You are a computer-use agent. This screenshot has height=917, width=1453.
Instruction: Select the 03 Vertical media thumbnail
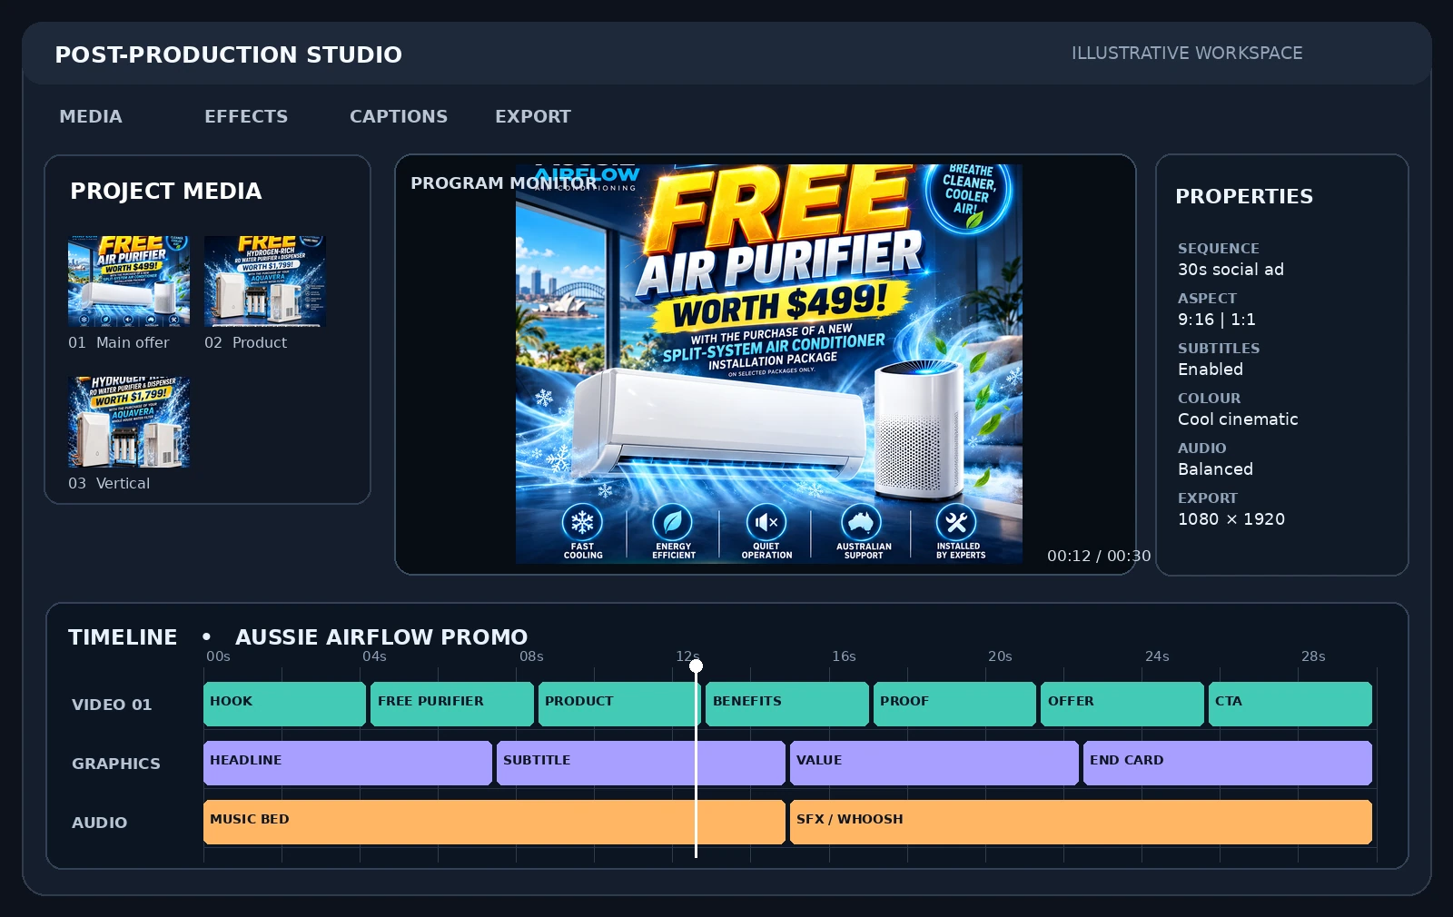pos(129,422)
